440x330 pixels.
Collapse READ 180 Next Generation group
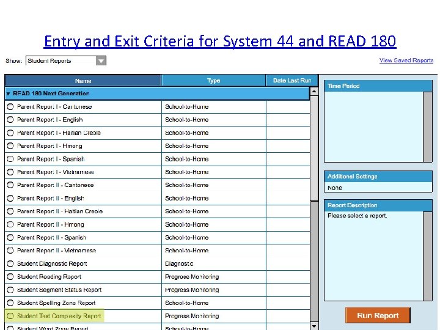[x=8, y=94]
